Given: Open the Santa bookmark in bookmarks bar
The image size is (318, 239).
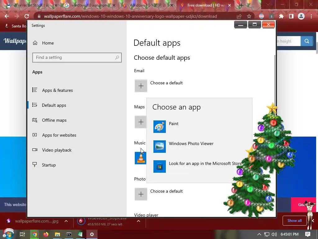Looking at the screenshot, I should 16,26.
